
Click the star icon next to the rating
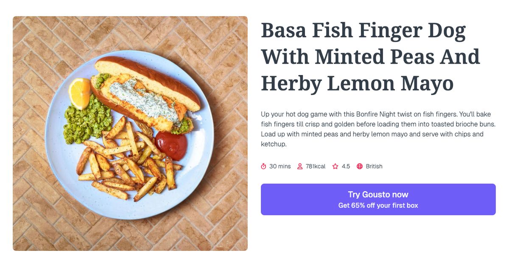click(x=335, y=166)
